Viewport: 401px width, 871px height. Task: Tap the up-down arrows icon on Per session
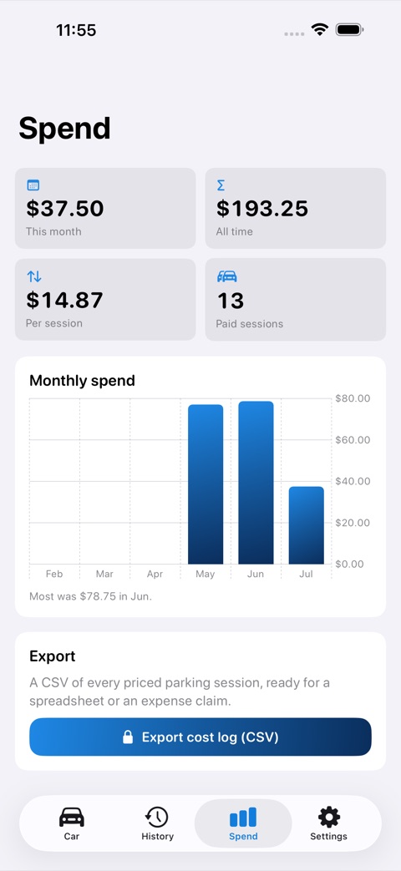(x=34, y=276)
